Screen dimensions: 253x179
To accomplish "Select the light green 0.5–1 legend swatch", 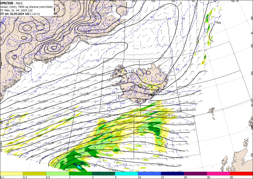I will 57,173.
